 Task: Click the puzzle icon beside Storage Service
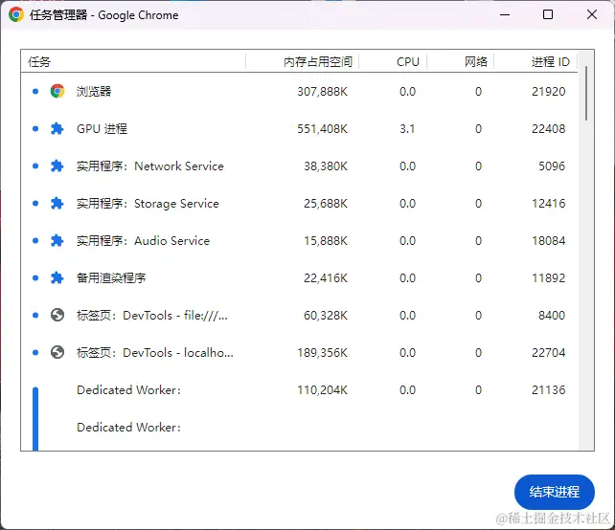click(x=57, y=204)
